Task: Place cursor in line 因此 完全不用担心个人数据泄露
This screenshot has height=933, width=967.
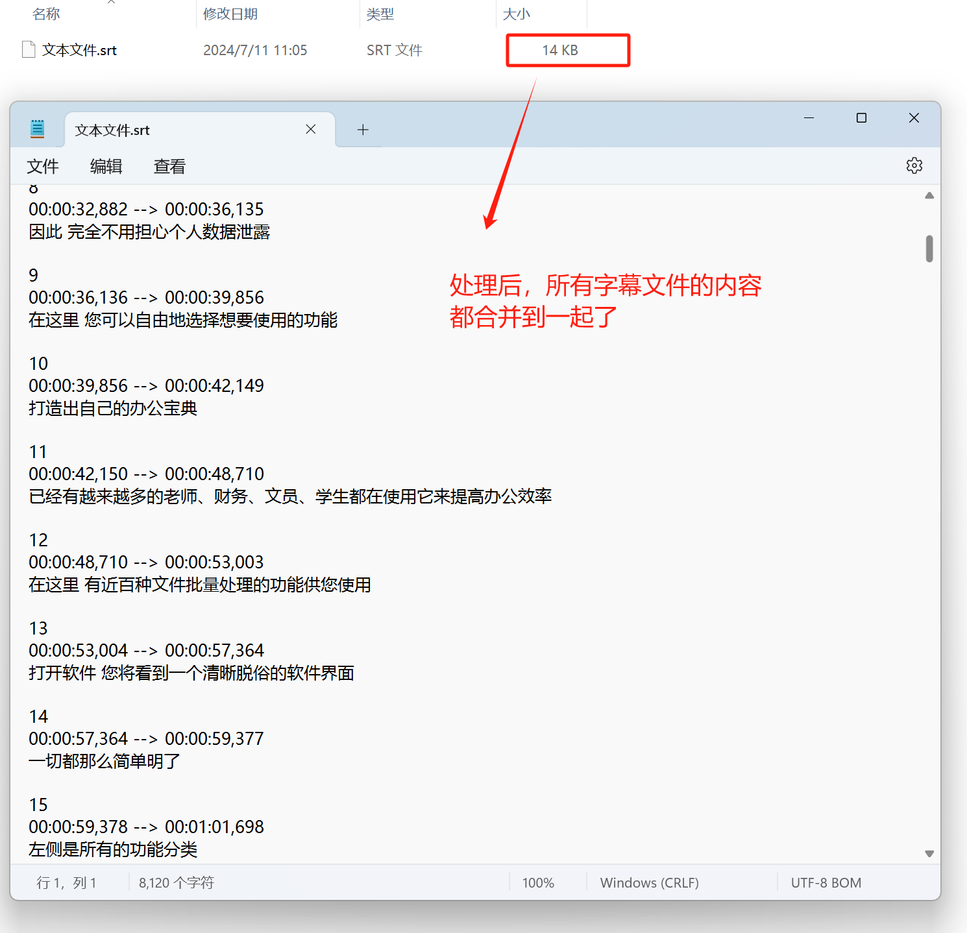Action: click(x=149, y=232)
